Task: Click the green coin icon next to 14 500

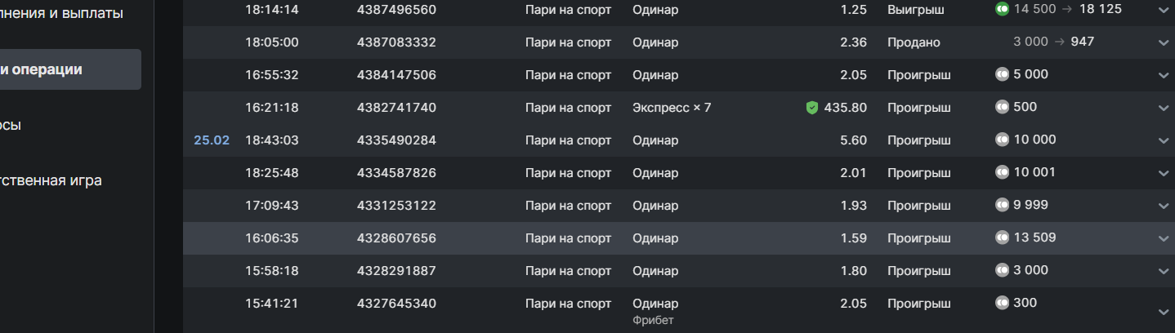Action: click(x=1001, y=10)
